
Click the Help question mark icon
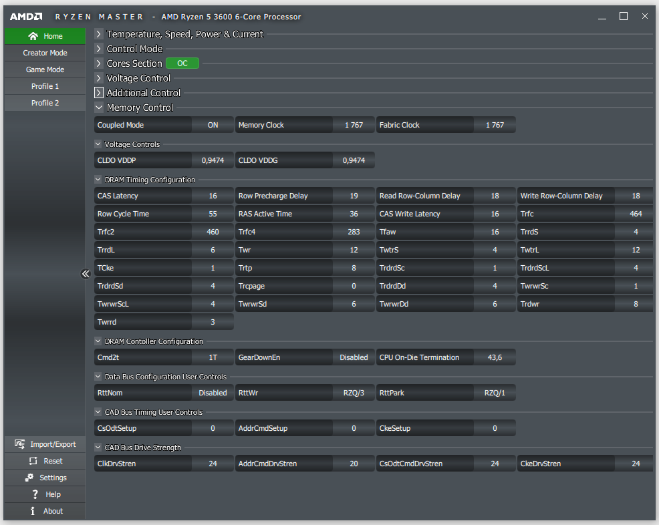[x=35, y=494]
